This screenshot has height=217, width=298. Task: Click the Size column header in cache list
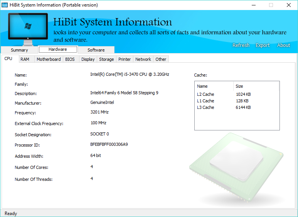(x=256, y=86)
